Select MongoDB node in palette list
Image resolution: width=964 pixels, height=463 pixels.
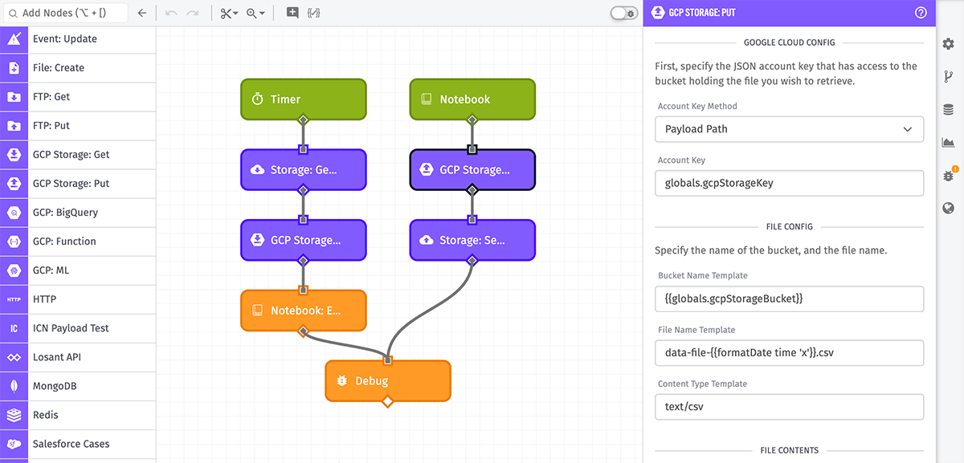point(56,386)
